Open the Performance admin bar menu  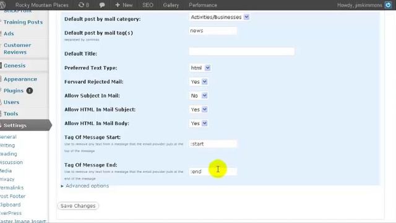pyautogui.click(x=203, y=5)
